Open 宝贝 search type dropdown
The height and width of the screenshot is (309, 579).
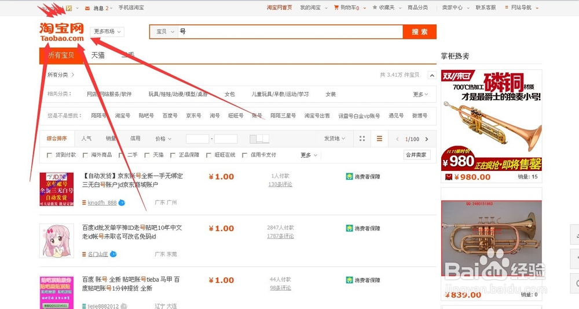tap(164, 32)
